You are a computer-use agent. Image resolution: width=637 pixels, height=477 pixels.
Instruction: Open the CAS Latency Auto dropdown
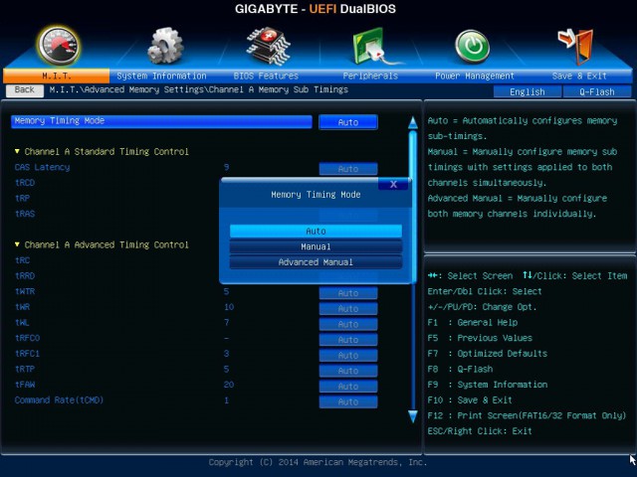coord(348,169)
